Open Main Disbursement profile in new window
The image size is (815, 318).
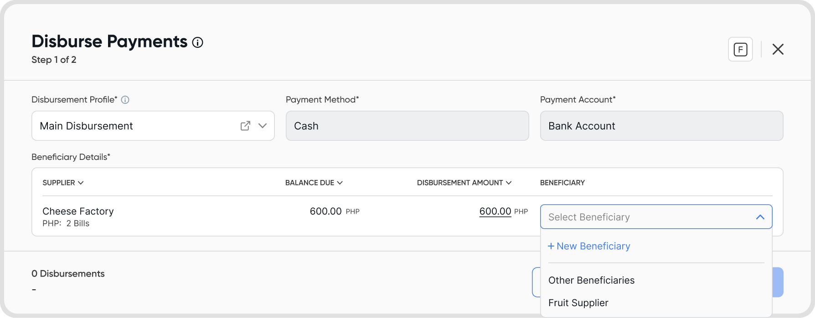(245, 126)
